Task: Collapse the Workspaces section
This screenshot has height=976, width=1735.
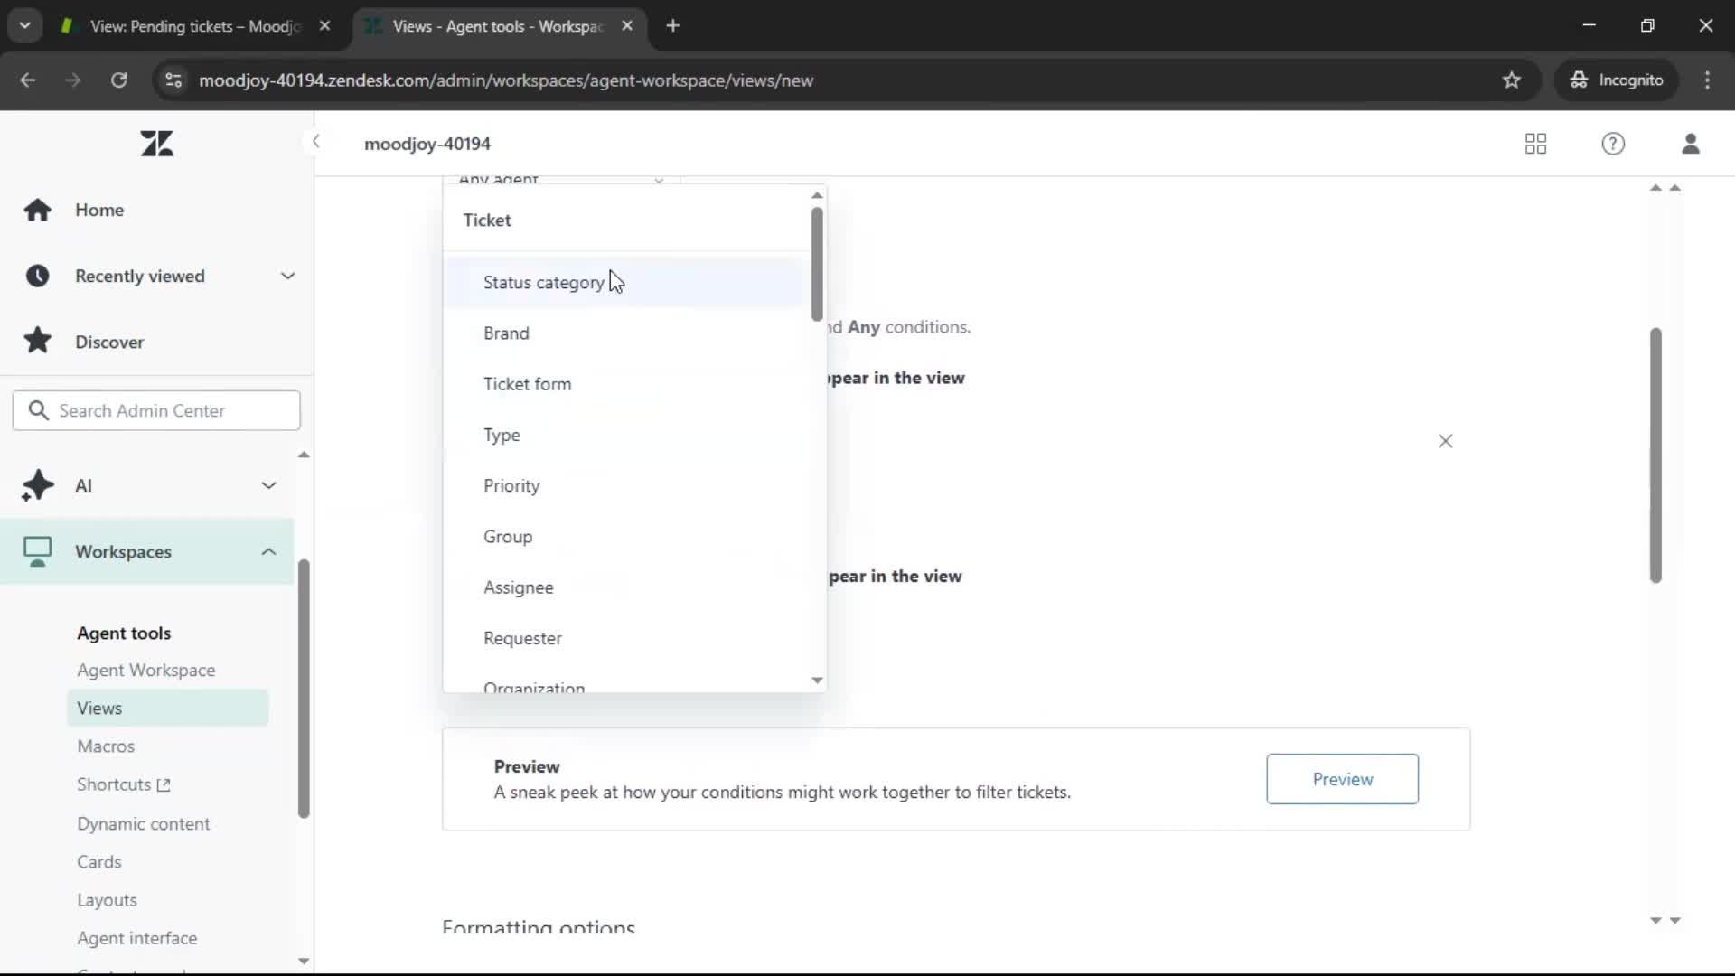Action: [x=268, y=551]
